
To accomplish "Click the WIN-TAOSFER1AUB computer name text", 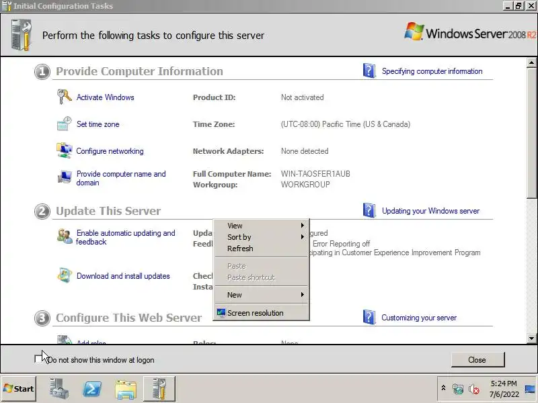I will point(315,174).
